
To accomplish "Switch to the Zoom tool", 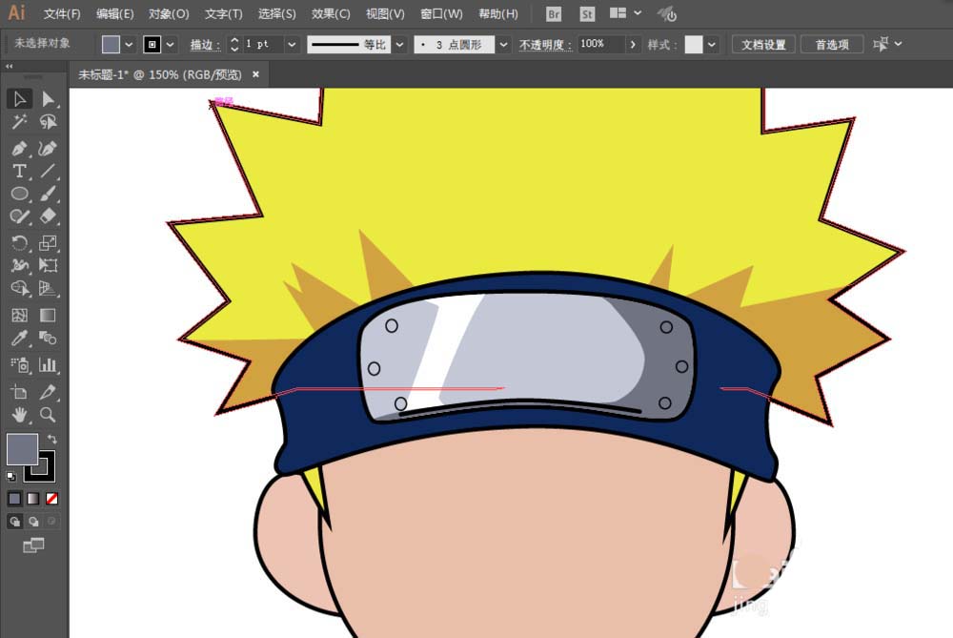I will click(48, 415).
